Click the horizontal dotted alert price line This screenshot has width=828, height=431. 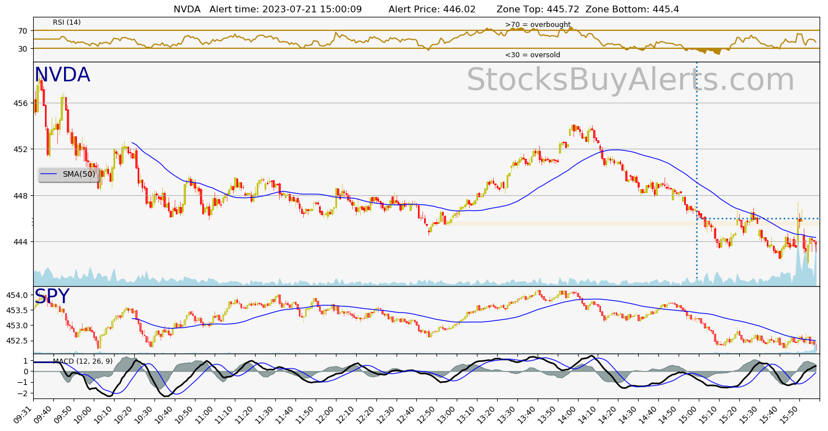[758, 218]
